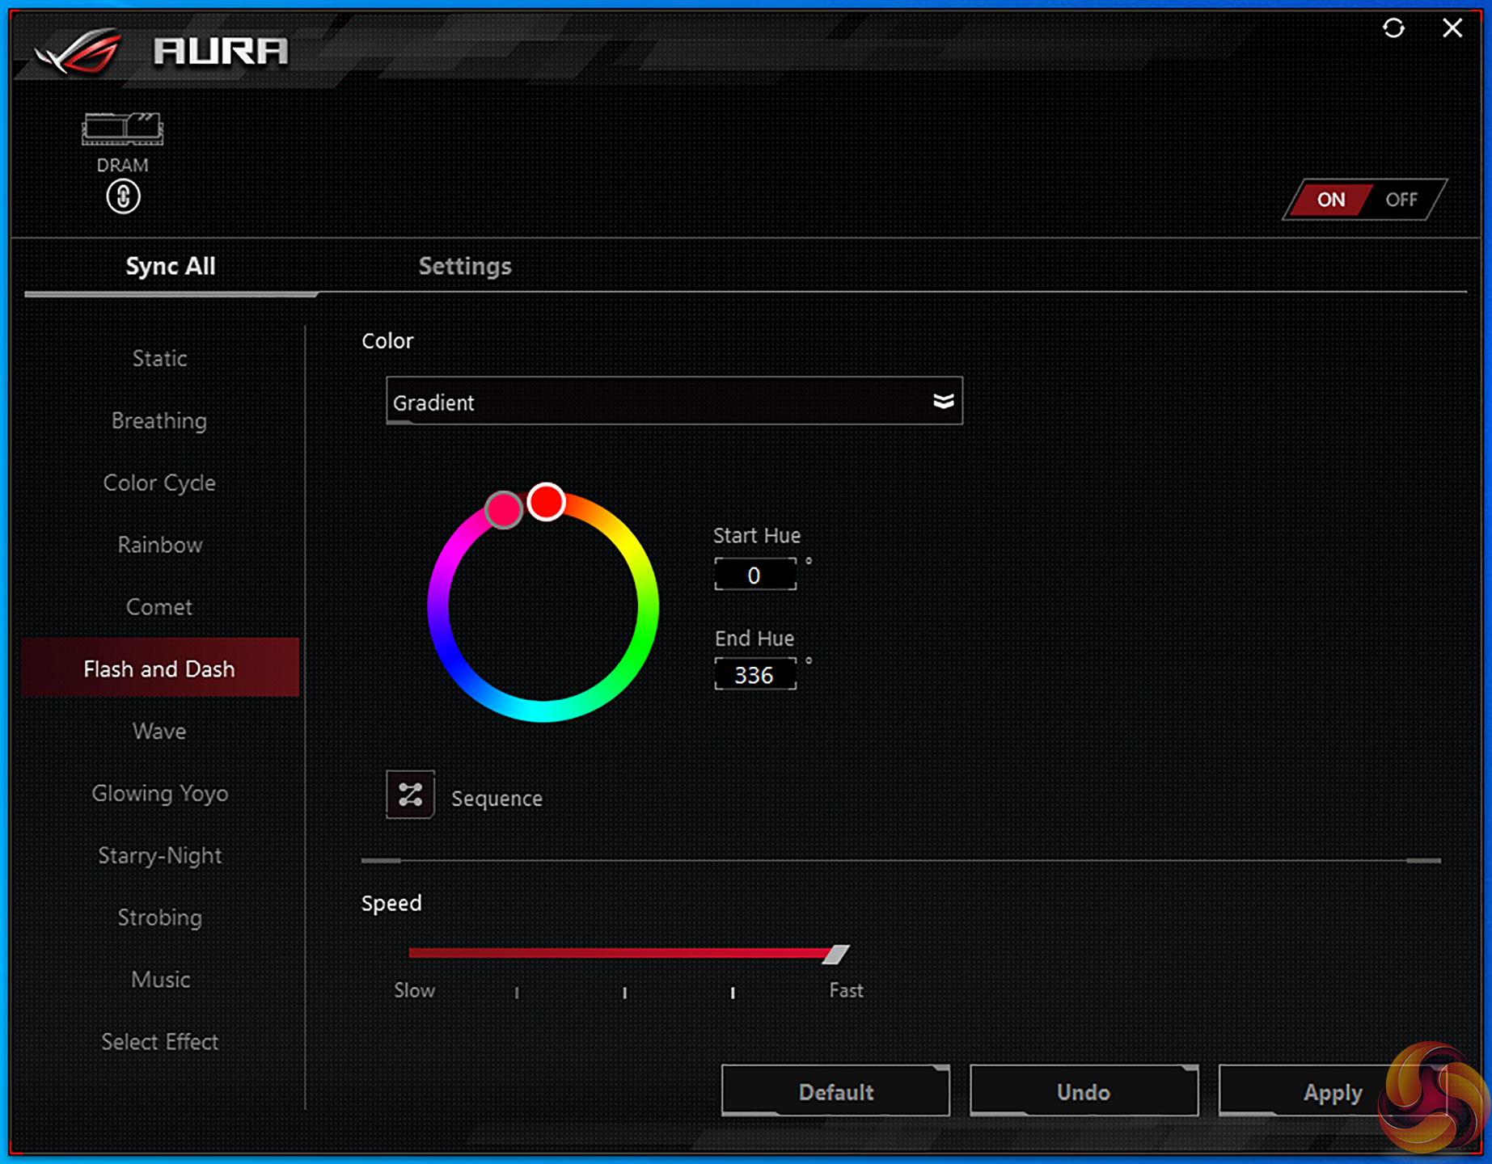Select the Breathing effect
The width and height of the screenshot is (1492, 1164).
[160, 420]
